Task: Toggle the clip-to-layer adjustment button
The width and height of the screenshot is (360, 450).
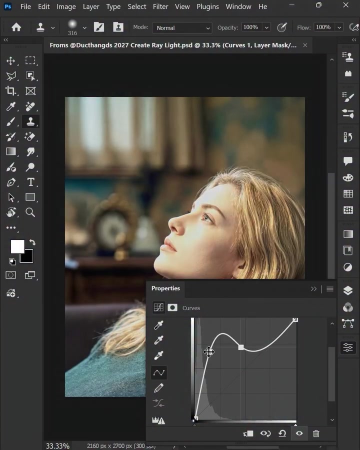Action: click(248, 433)
